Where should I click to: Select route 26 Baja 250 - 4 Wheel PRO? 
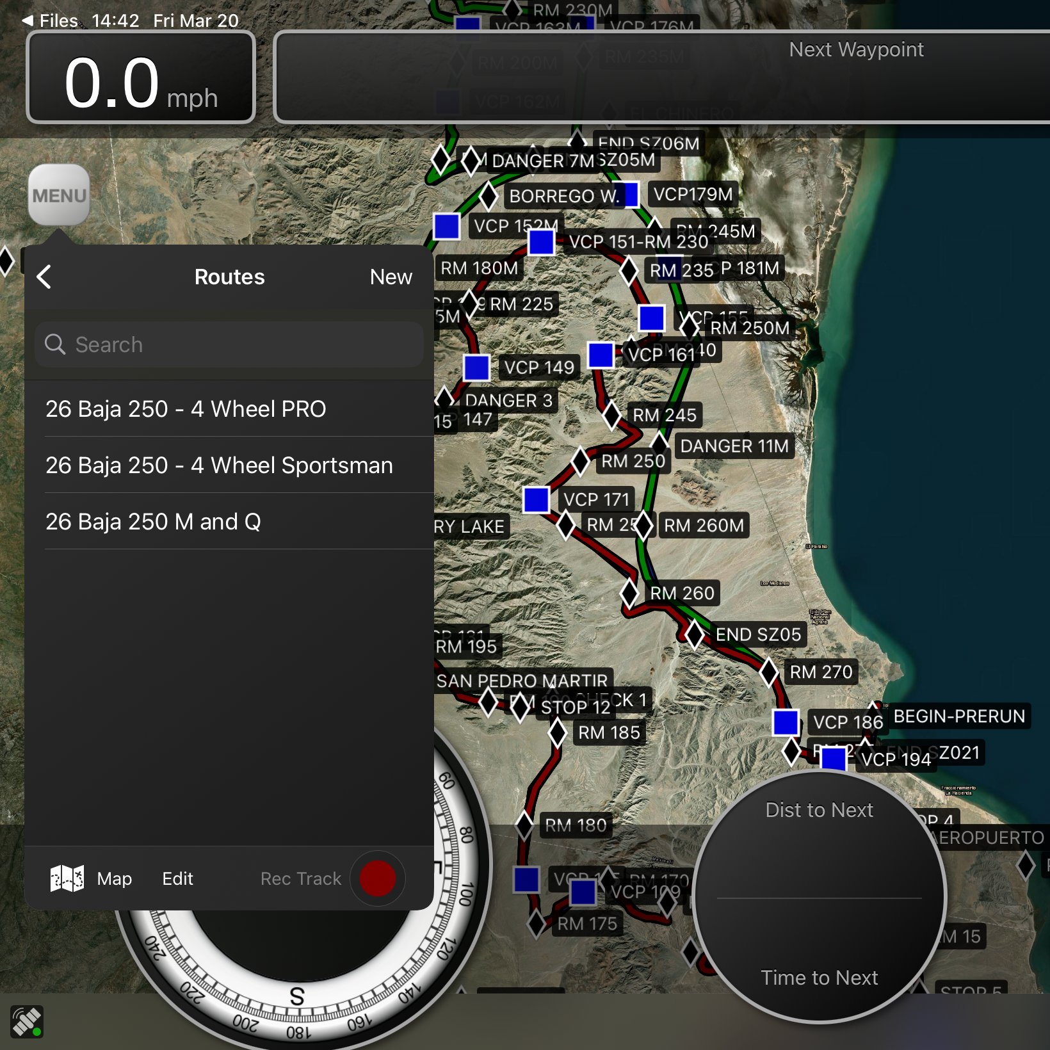pos(186,408)
